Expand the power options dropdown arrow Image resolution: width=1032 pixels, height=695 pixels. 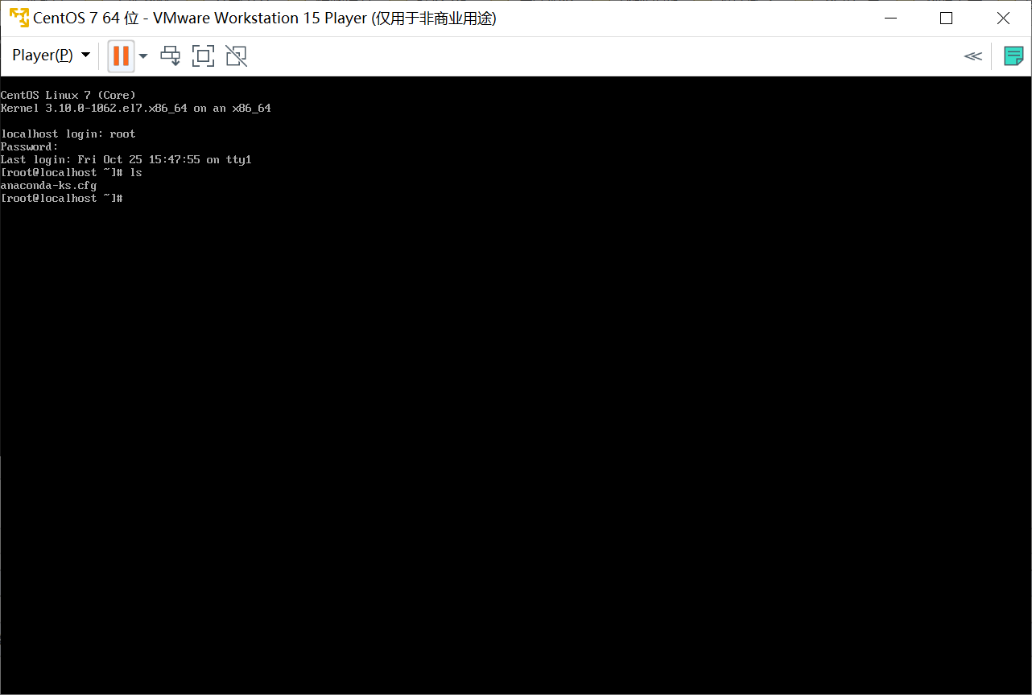[x=143, y=56]
